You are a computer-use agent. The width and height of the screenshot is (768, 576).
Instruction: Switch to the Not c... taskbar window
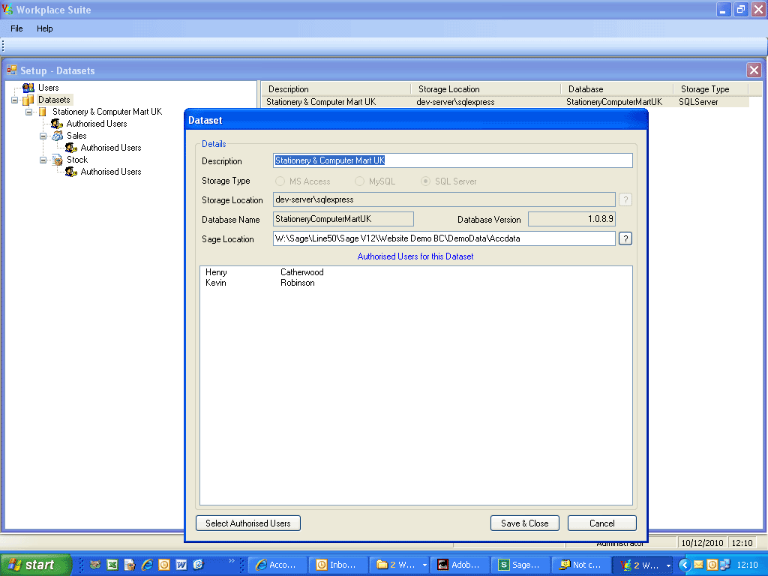coord(580,565)
